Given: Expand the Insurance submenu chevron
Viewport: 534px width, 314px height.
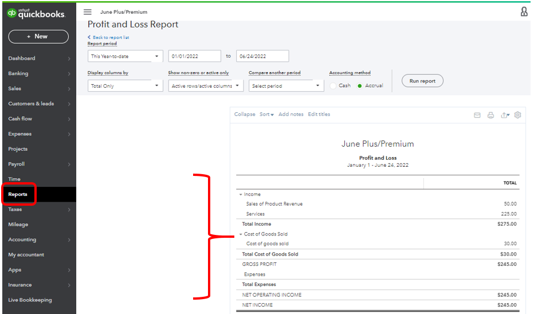Looking at the screenshot, I should pyautogui.click(x=69, y=285).
